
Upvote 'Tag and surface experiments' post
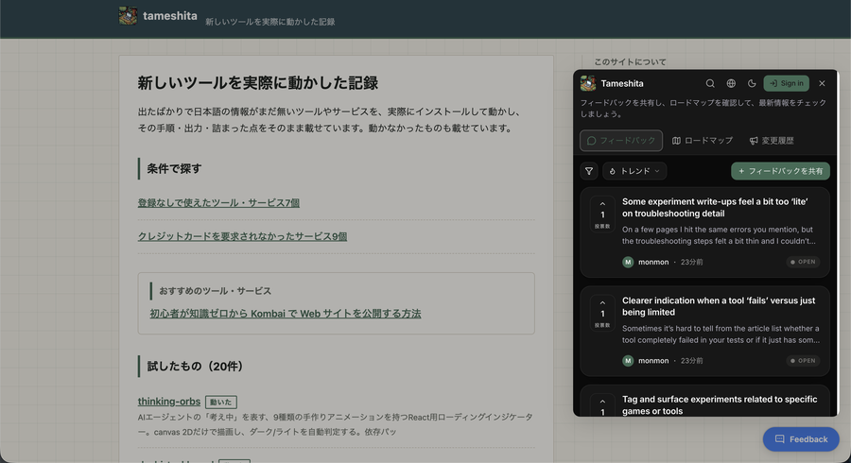pyautogui.click(x=602, y=405)
